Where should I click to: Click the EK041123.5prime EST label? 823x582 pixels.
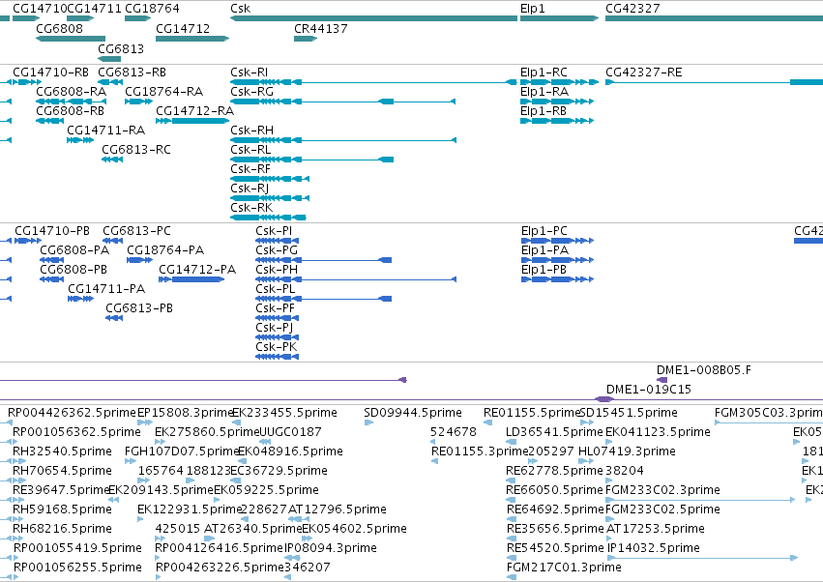point(658,432)
